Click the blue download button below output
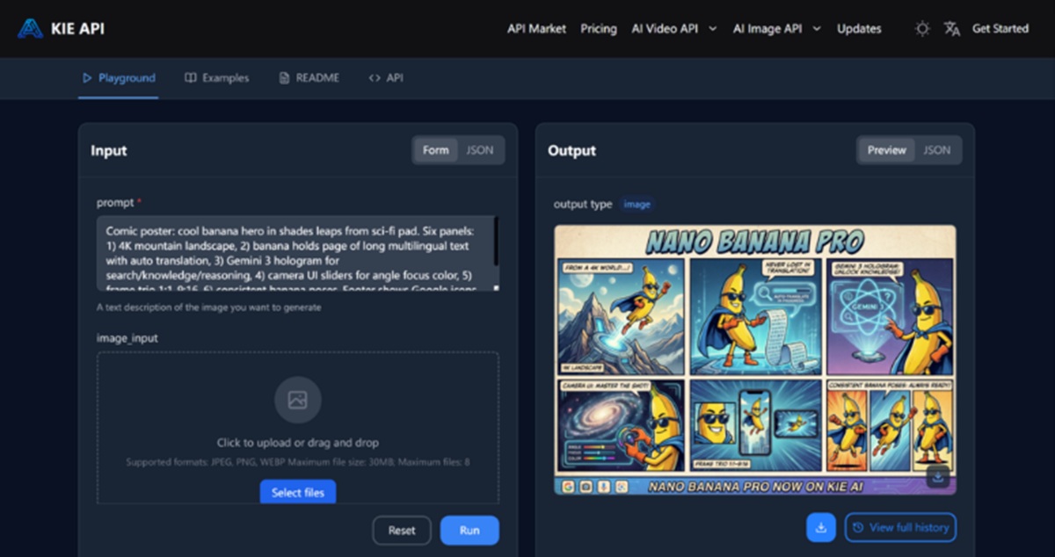This screenshot has width=1055, height=557. pos(821,527)
